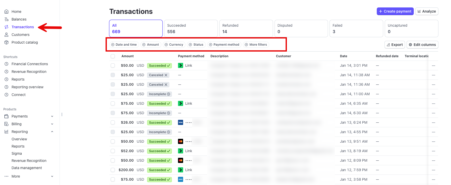Click the Link icon on the $200.00 row

(x=181, y=170)
